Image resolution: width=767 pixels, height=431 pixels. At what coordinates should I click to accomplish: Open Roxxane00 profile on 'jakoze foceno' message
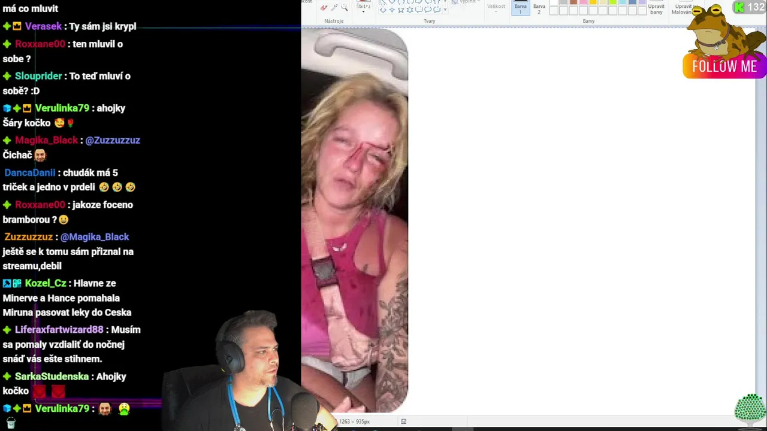click(x=40, y=205)
